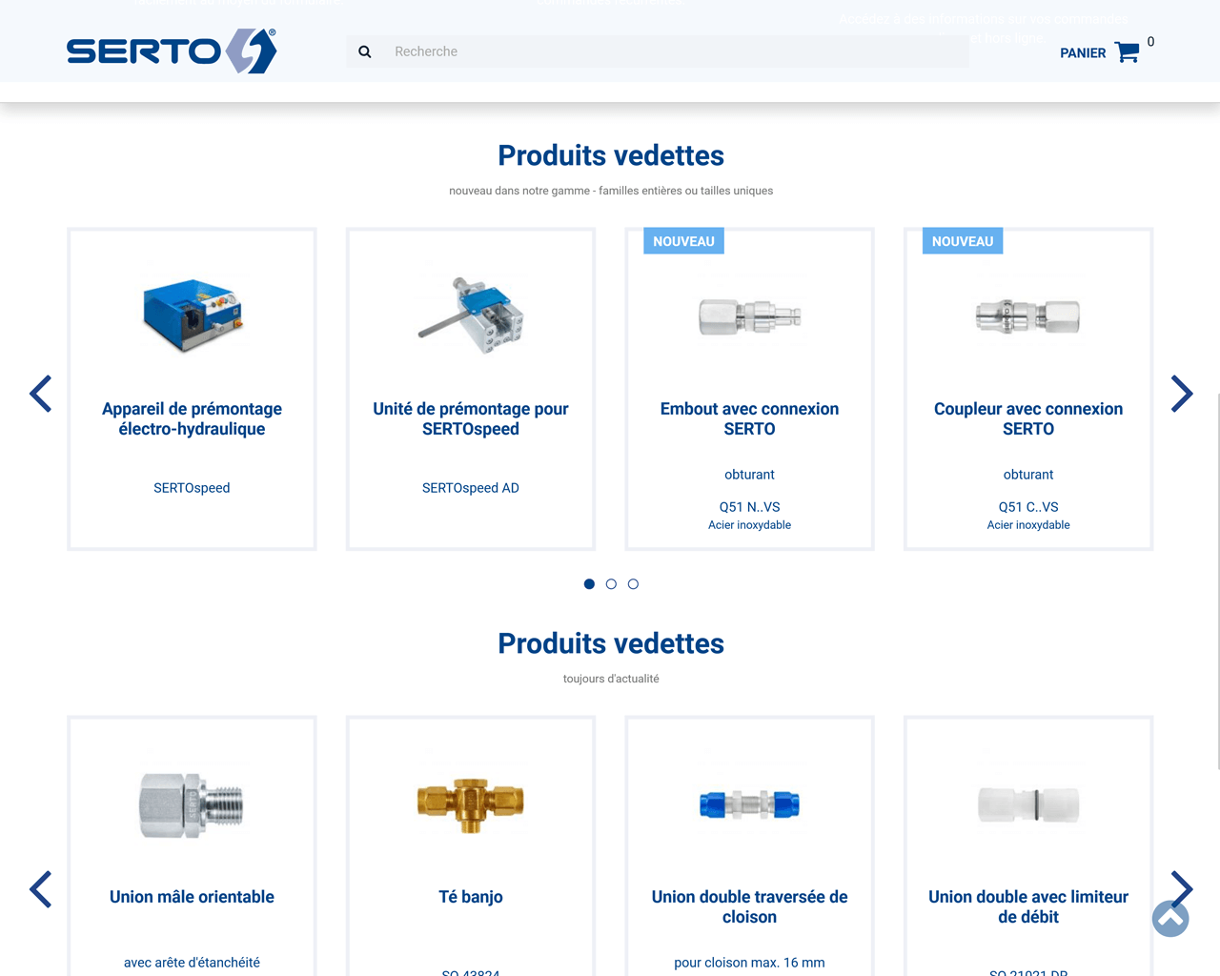
Task: Click 'SERTOspeed' text under Appareil card
Action: click(x=192, y=488)
